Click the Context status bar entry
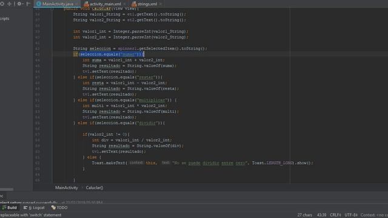This screenshot has height=218, width=388. point(374,215)
